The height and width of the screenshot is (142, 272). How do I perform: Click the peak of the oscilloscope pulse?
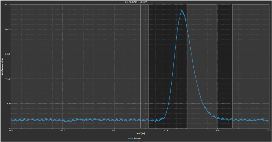click(x=182, y=11)
